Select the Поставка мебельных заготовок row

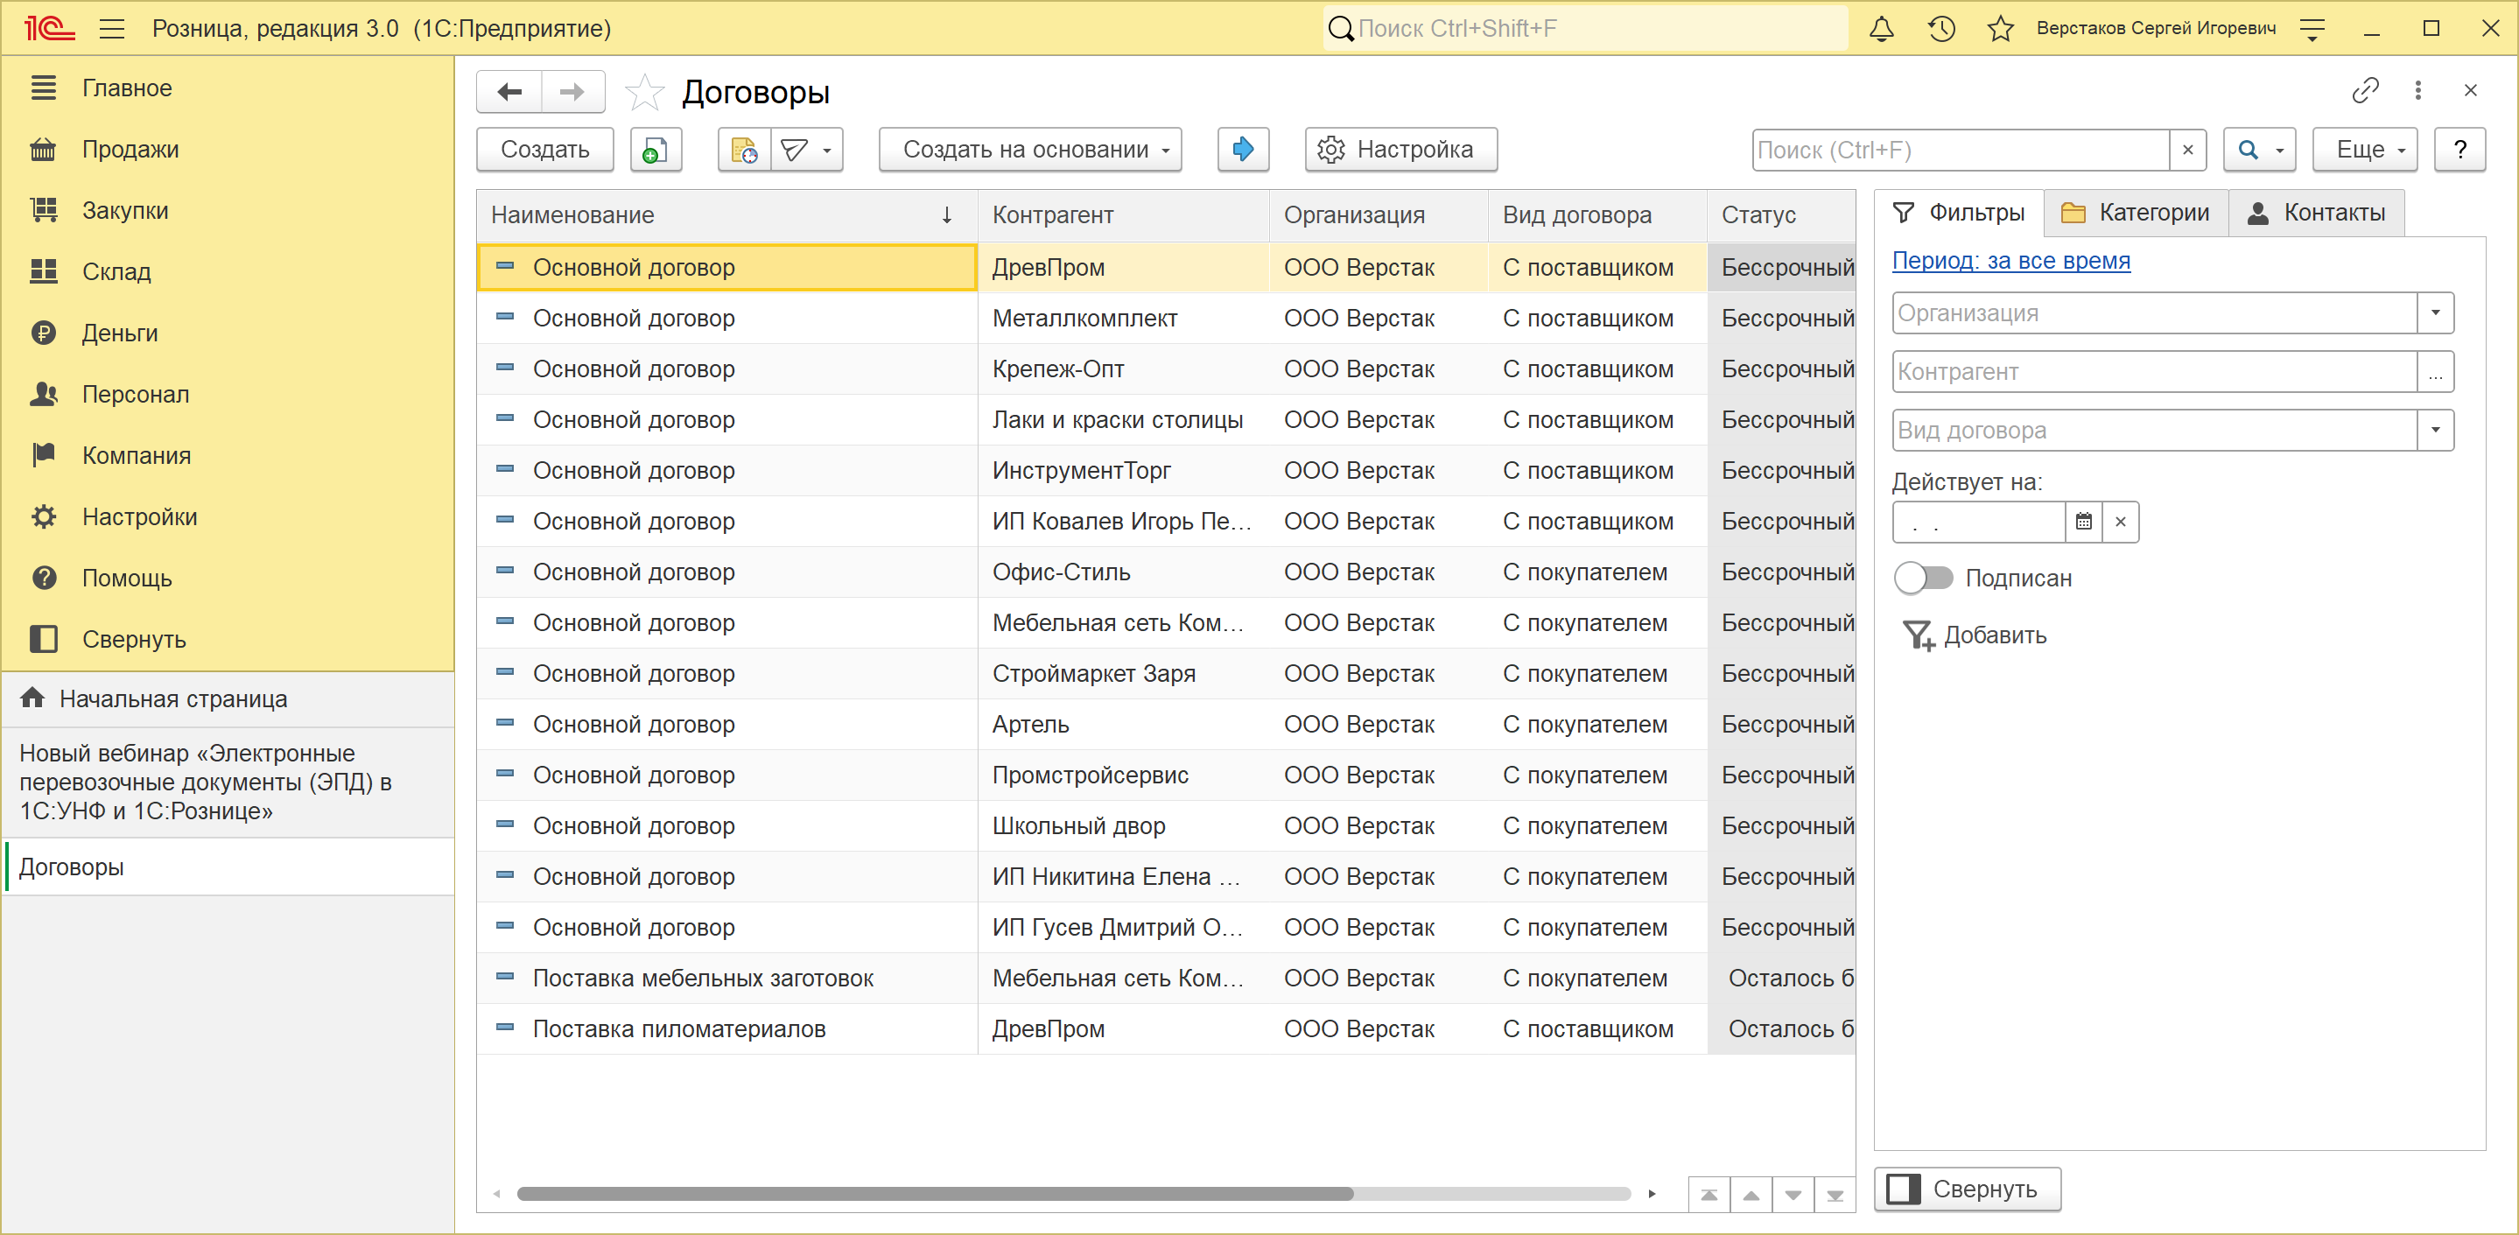point(1166,979)
